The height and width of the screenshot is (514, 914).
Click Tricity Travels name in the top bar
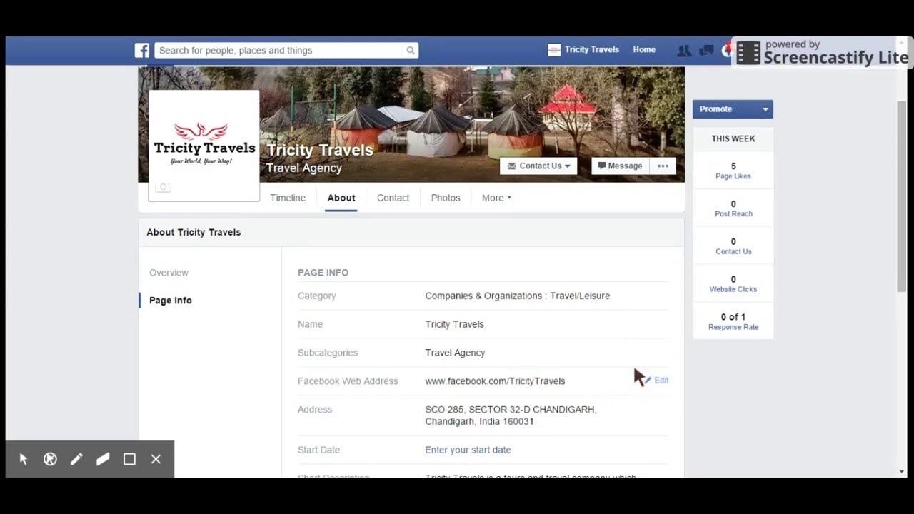coord(592,50)
